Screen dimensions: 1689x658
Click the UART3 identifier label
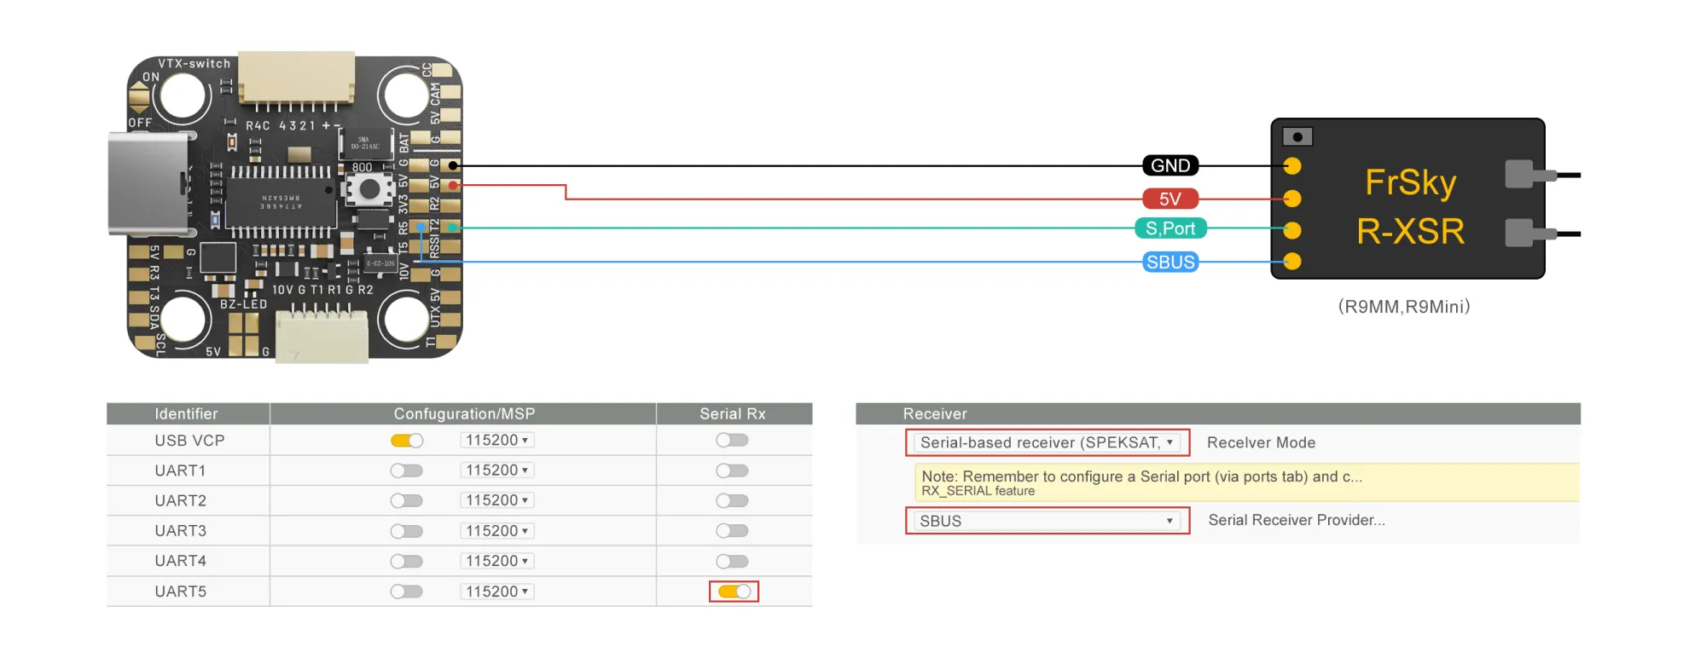180,531
